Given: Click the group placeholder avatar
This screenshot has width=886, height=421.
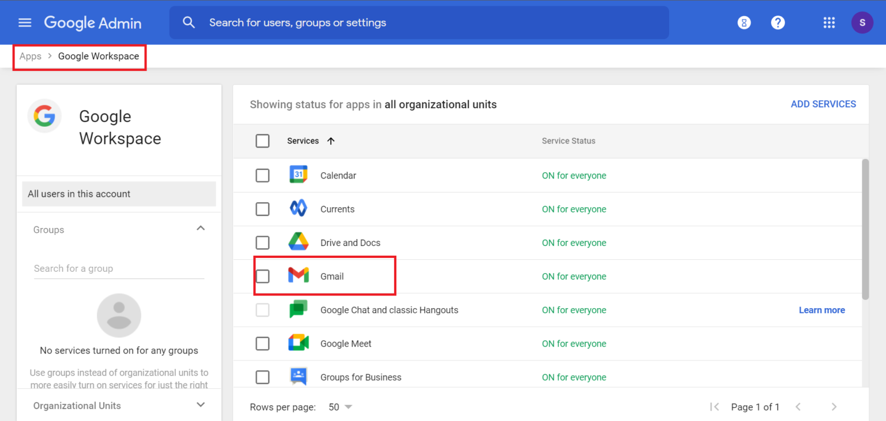Looking at the screenshot, I should [119, 316].
